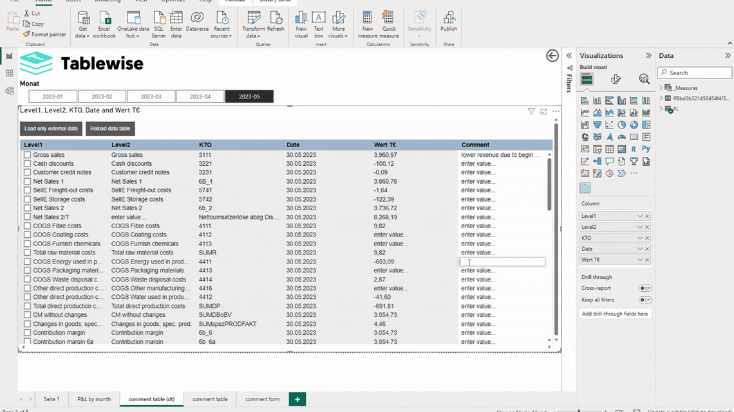Click the back arrow button on the canvas
This screenshot has width=734, height=412.
point(552,56)
